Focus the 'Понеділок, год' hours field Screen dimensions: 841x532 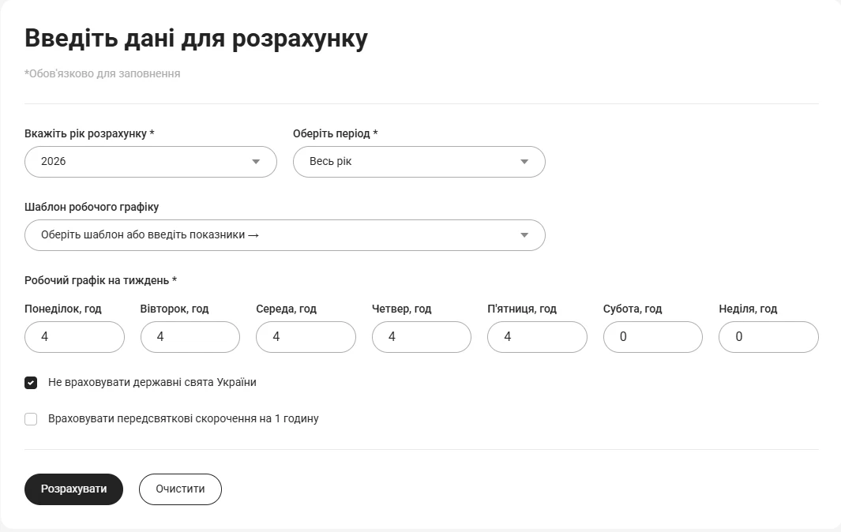tap(74, 337)
